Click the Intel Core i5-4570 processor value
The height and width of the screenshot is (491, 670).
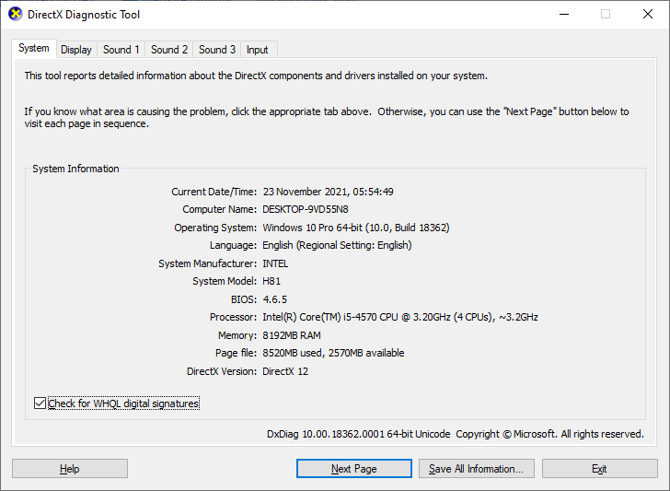pyautogui.click(x=400, y=317)
